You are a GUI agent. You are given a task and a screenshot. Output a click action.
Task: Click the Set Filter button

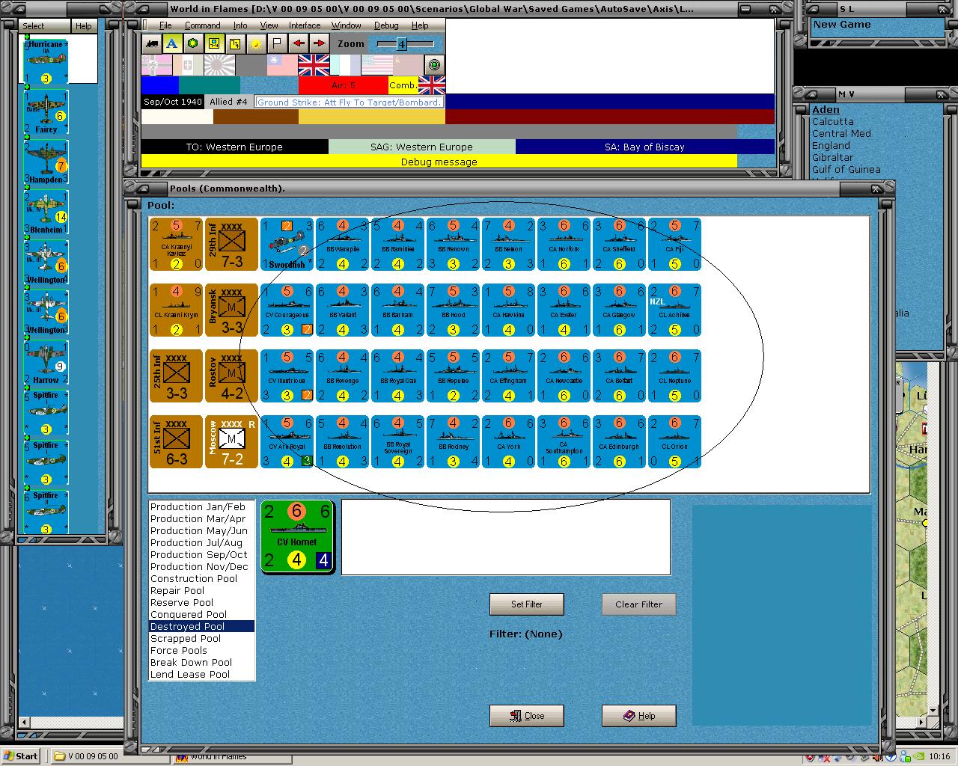click(x=527, y=604)
